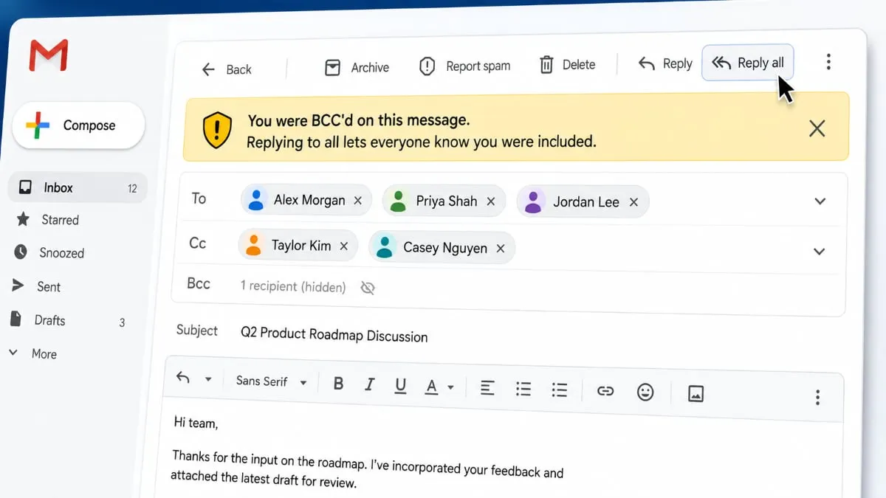Click the Gmail logo
Viewport: 886px width, 498px height.
49,55
